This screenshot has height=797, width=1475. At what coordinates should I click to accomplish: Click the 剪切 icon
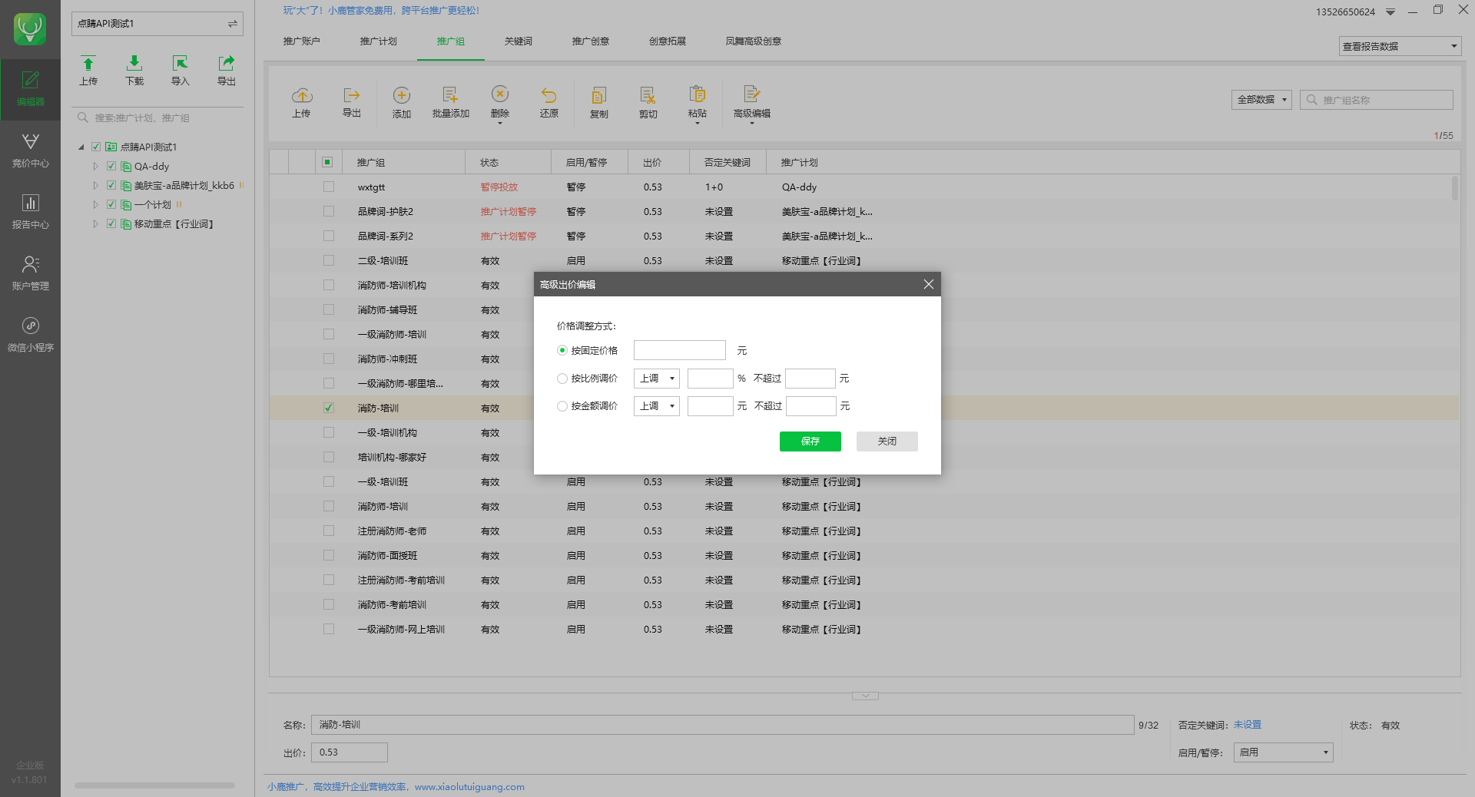pyautogui.click(x=648, y=95)
